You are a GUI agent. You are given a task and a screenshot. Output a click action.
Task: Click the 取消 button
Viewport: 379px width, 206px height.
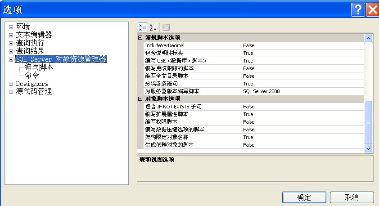pyautogui.click(x=352, y=197)
